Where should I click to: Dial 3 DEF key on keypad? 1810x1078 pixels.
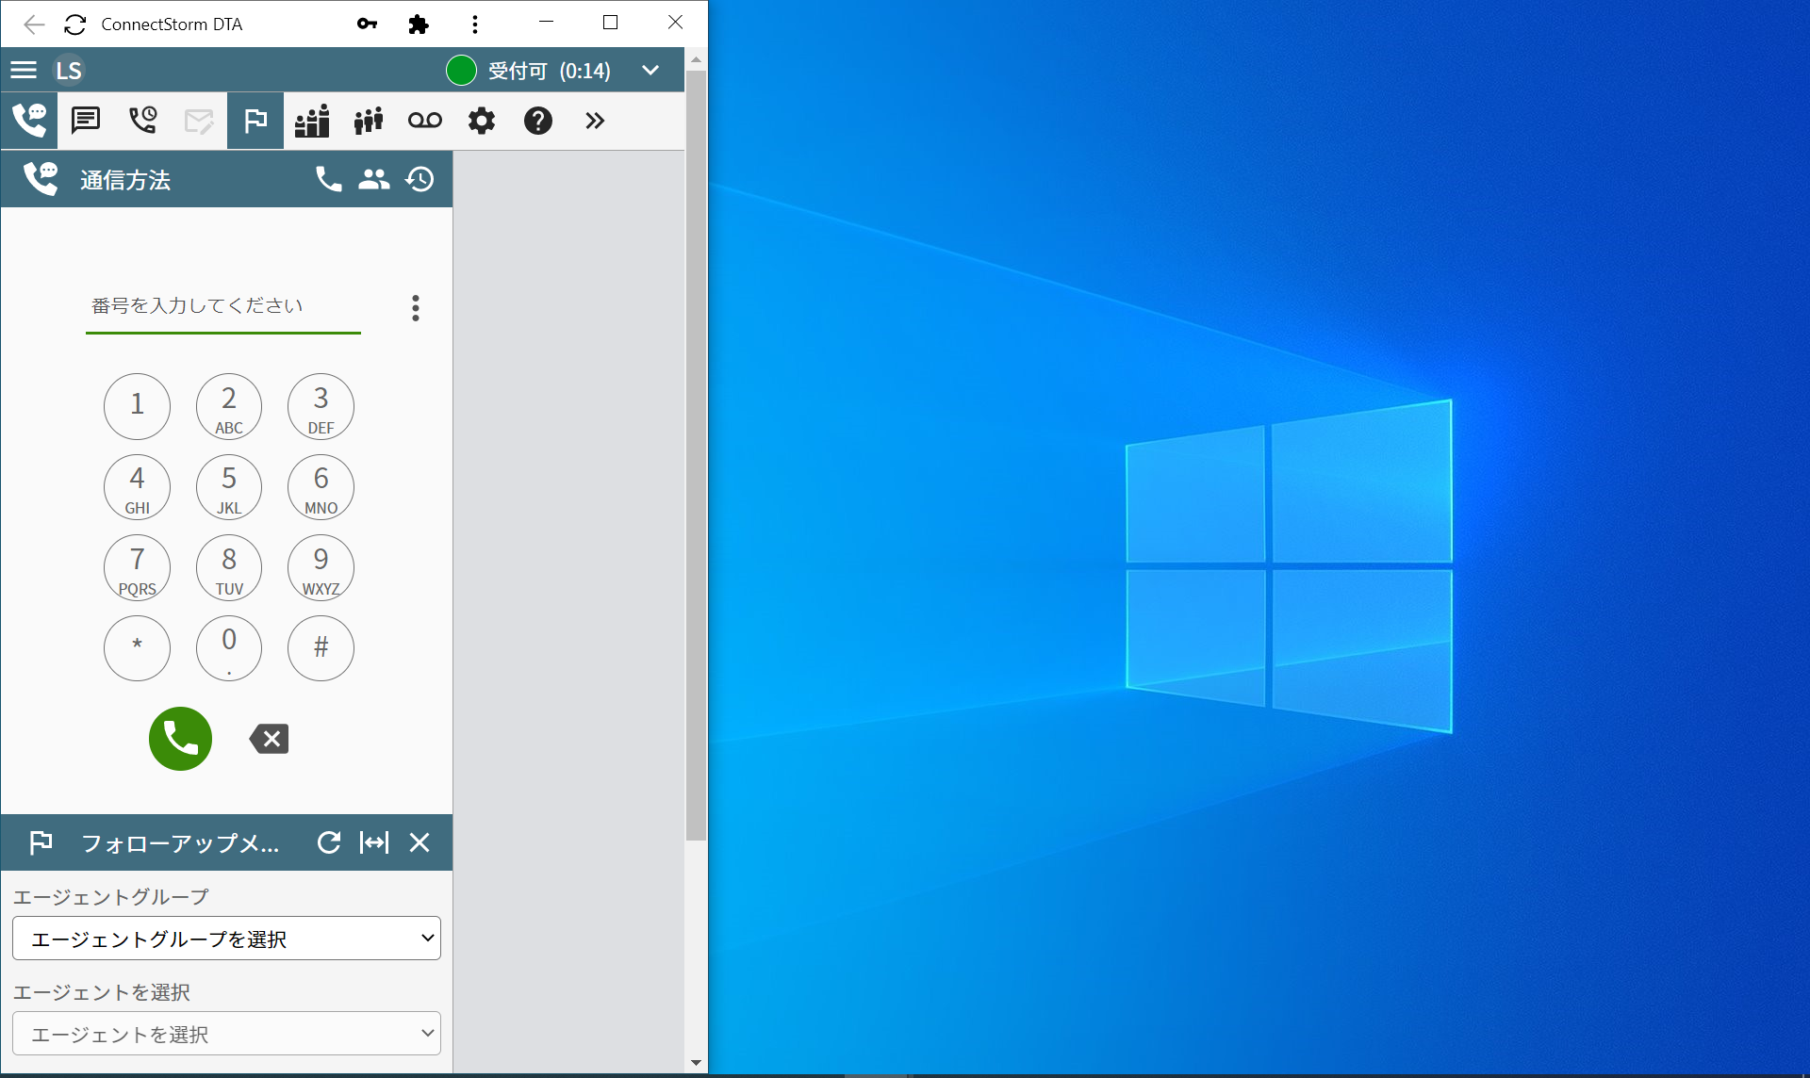321,406
